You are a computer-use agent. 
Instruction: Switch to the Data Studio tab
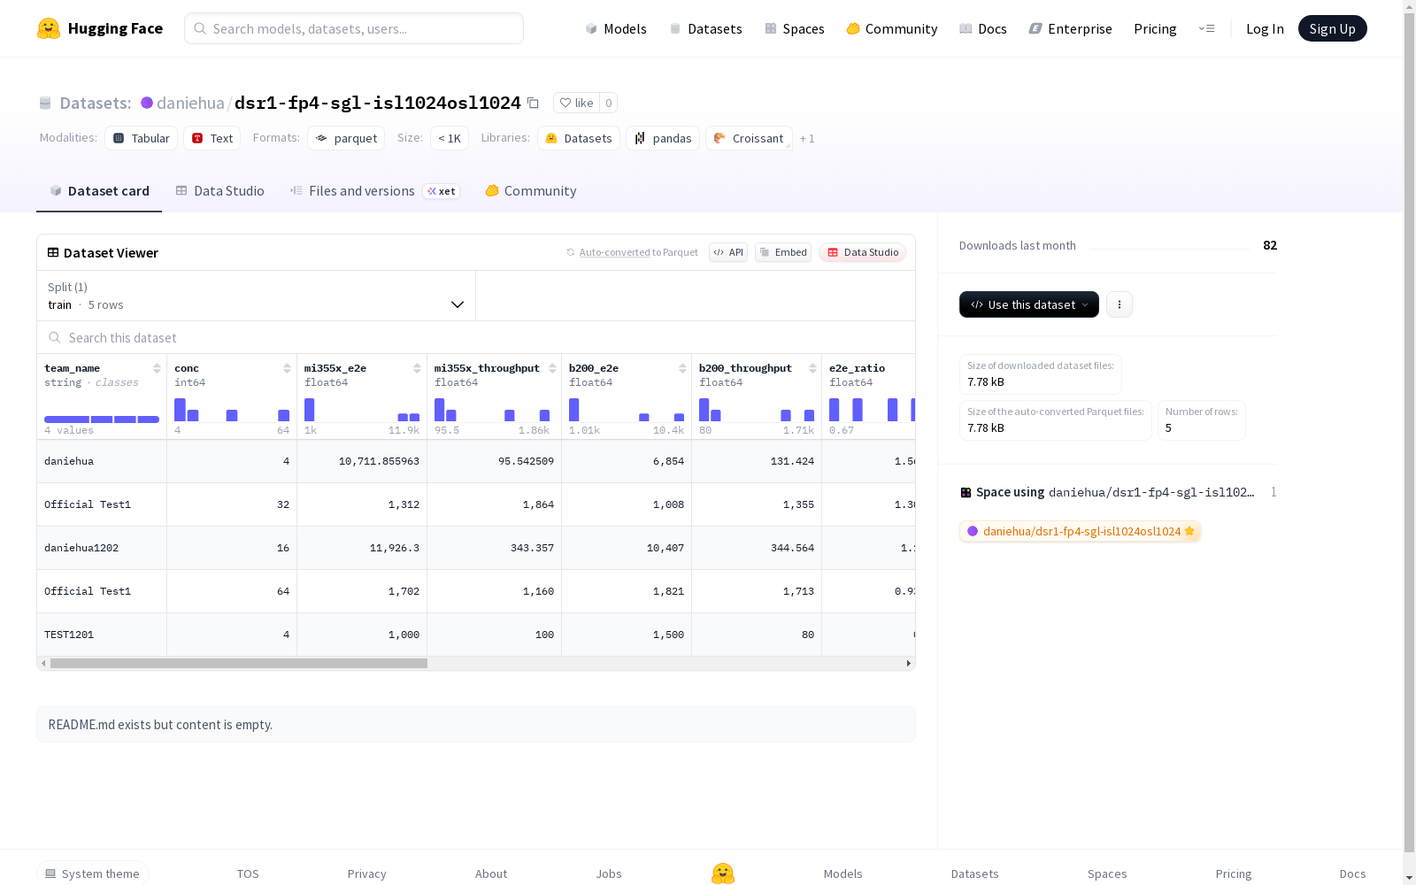pos(219,191)
